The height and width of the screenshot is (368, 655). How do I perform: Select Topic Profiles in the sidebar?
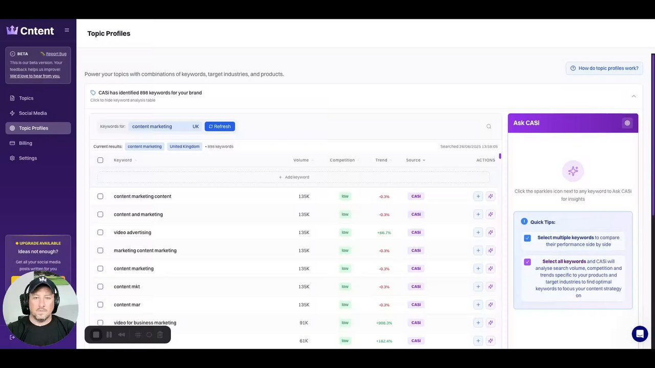[x=38, y=128]
